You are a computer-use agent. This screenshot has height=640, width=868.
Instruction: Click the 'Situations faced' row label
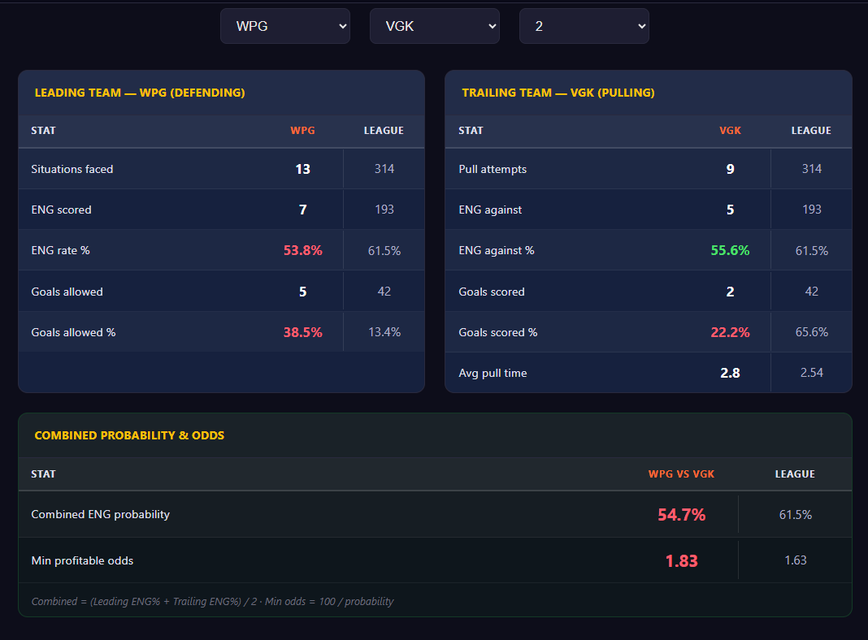point(72,169)
